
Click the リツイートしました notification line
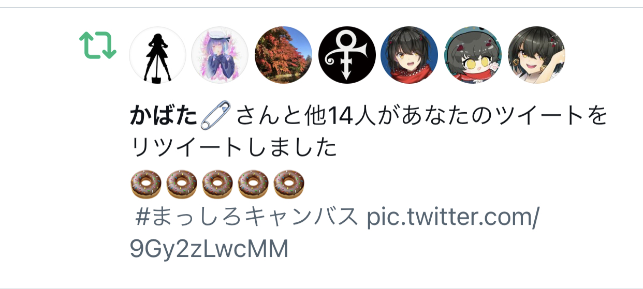234,149
